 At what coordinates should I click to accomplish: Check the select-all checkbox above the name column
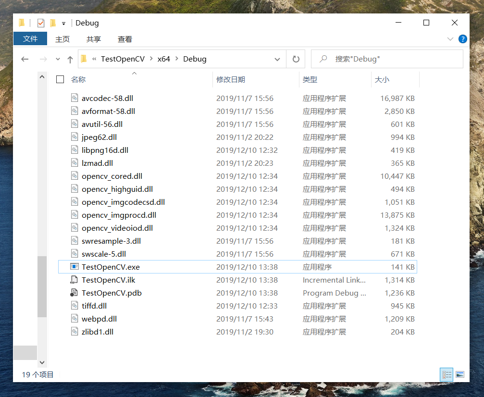(60, 79)
